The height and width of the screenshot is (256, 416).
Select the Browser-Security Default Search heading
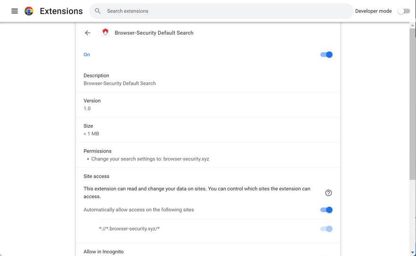click(x=154, y=33)
